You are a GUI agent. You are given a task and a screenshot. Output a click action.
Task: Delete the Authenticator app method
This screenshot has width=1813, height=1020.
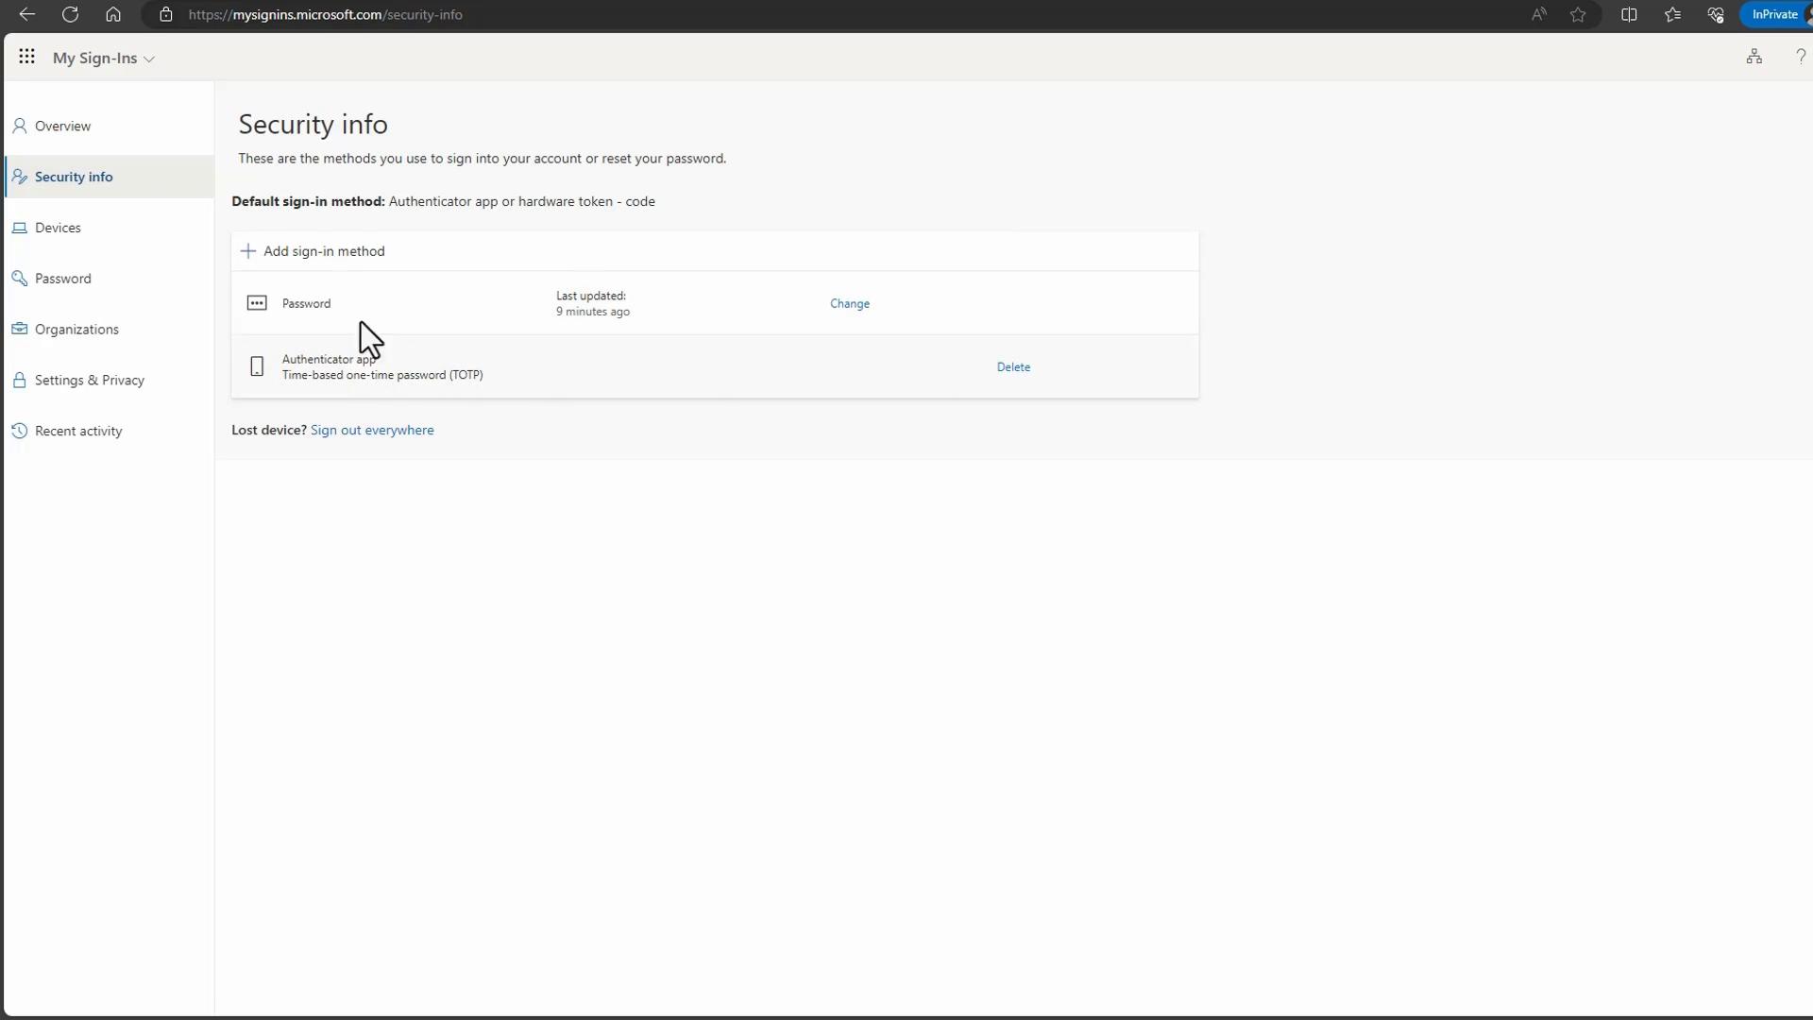point(1013,366)
